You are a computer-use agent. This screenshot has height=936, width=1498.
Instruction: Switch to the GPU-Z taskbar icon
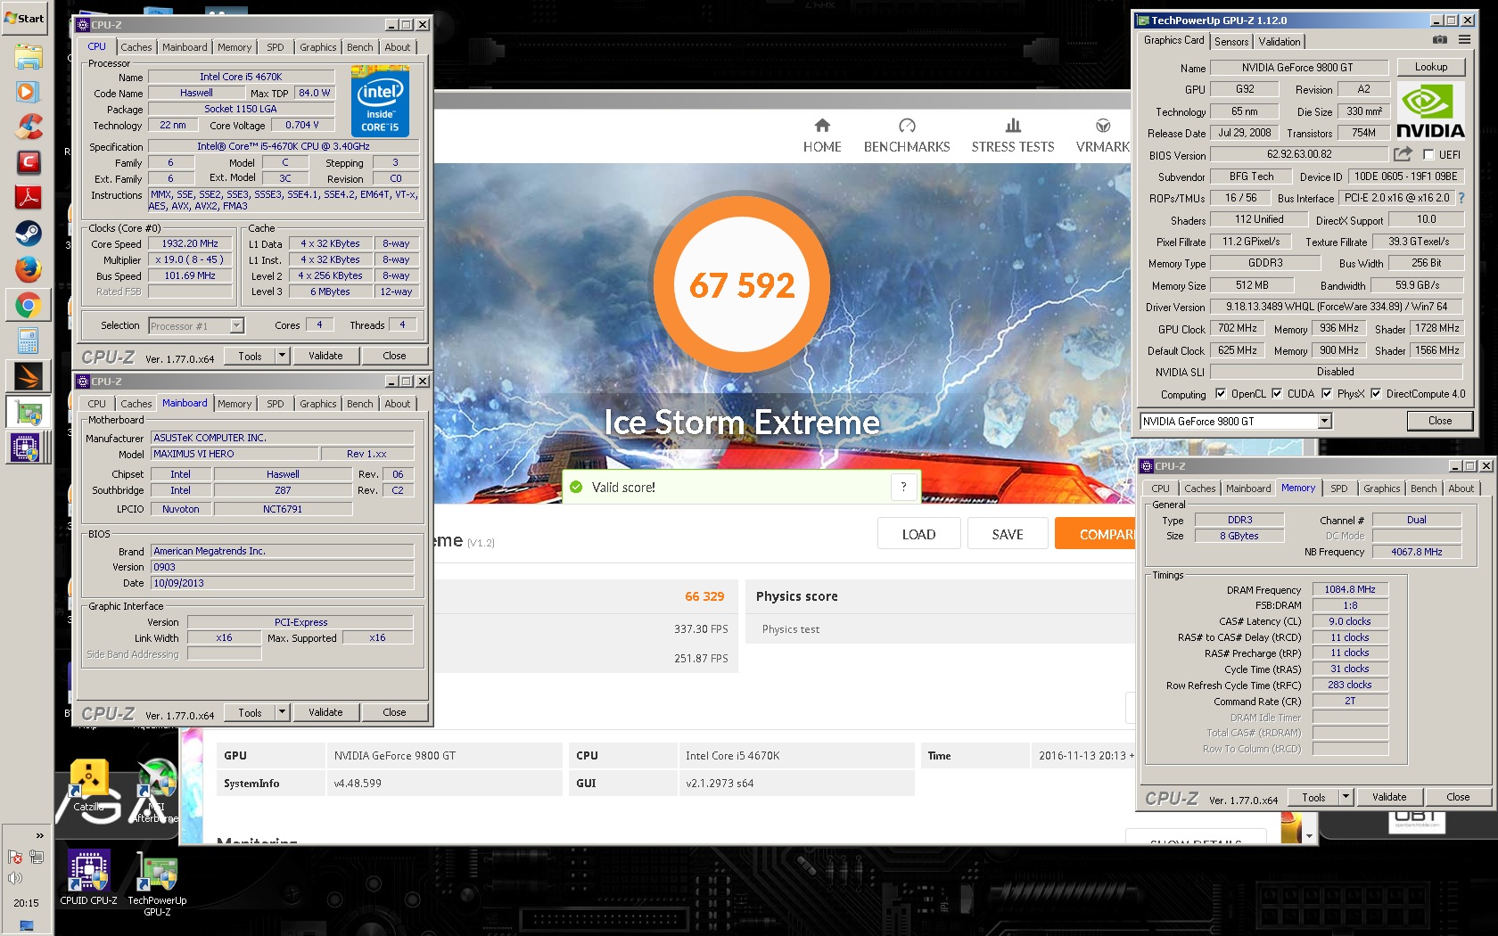point(28,412)
